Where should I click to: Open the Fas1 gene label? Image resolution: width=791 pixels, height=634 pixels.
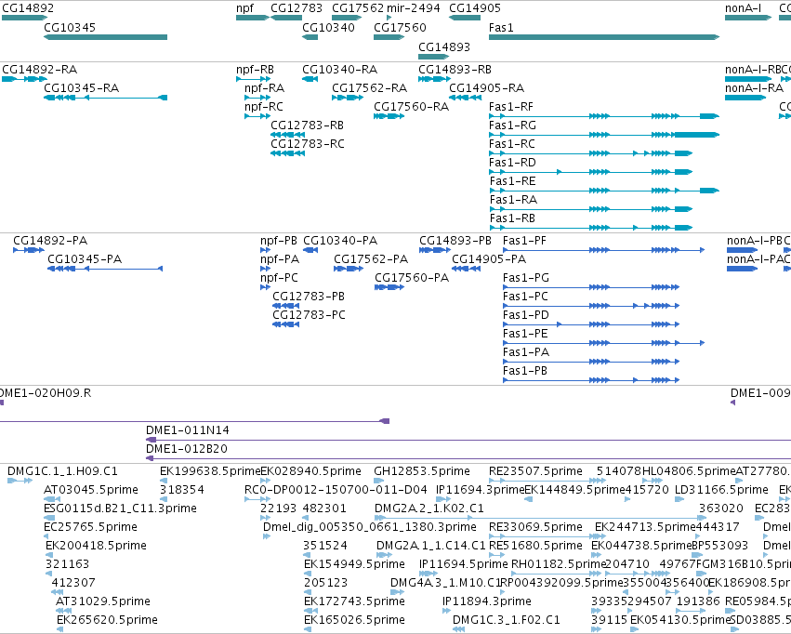pos(501,27)
